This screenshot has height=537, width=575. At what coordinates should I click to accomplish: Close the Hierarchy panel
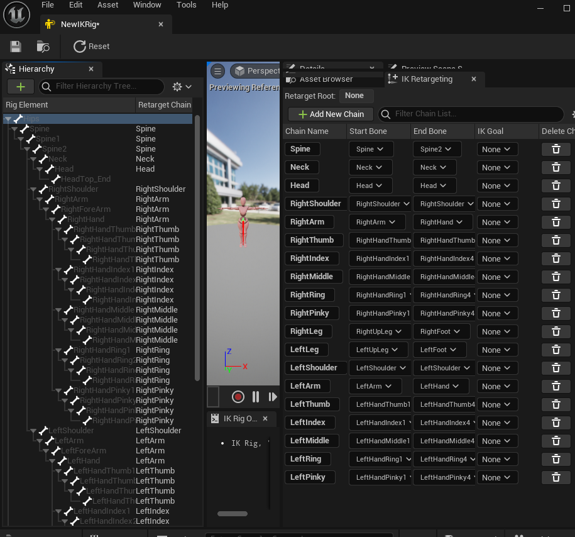91,69
